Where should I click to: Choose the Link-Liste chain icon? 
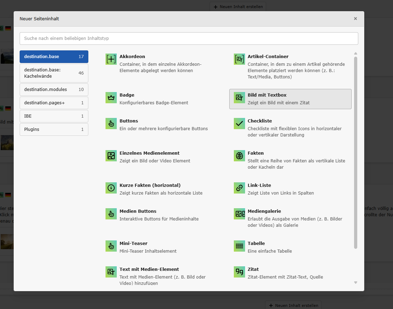239,188
